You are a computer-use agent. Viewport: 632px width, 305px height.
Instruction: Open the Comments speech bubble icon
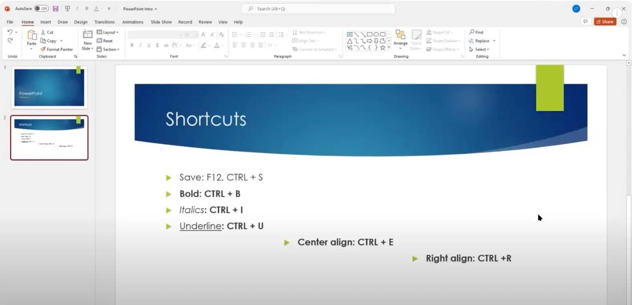pyautogui.click(x=586, y=22)
